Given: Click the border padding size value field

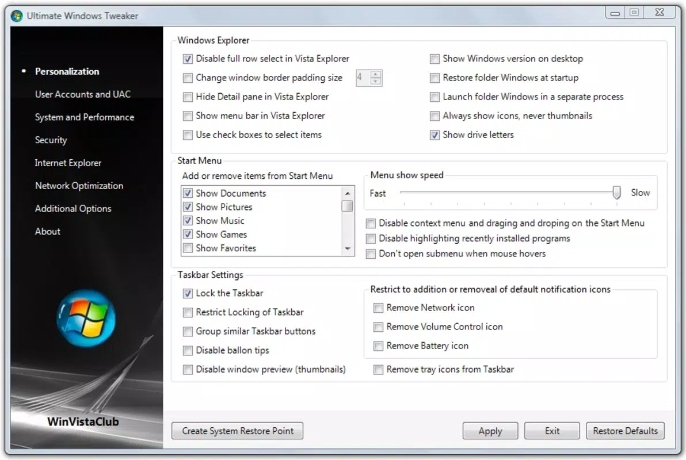Looking at the screenshot, I should point(363,78).
